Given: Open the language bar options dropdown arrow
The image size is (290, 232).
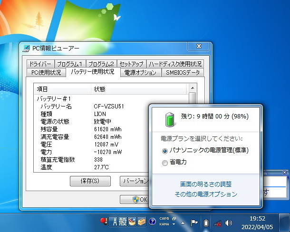Looking at the screenshot, I should pos(174,224).
